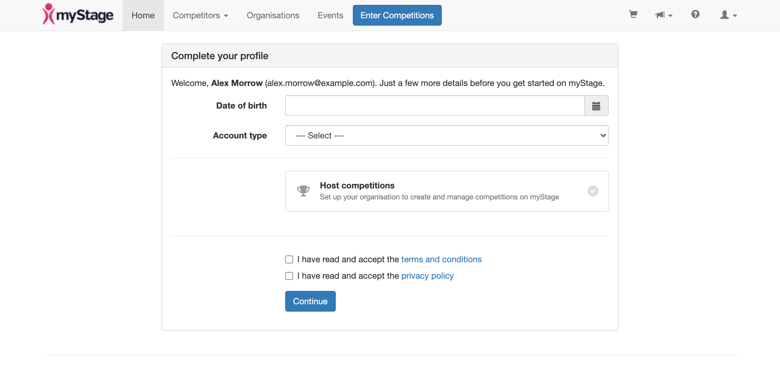The image size is (780, 386).
Task: Accept the terms and conditions checkbox
Action: (x=289, y=259)
